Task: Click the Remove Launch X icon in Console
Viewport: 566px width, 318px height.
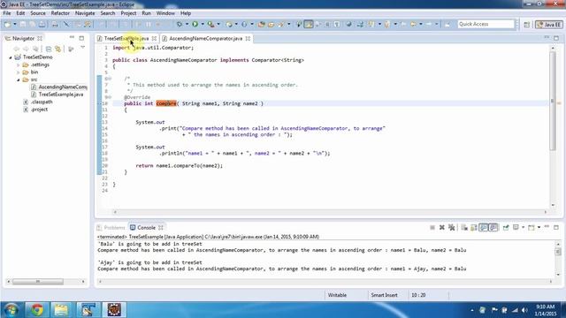Action: pyautogui.click(x=442, y=228)
